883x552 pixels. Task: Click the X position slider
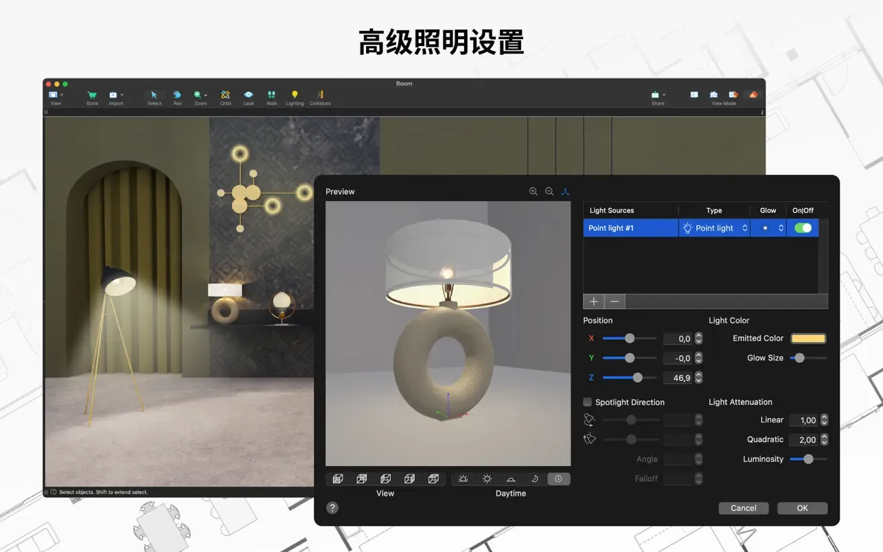[630, 338]
